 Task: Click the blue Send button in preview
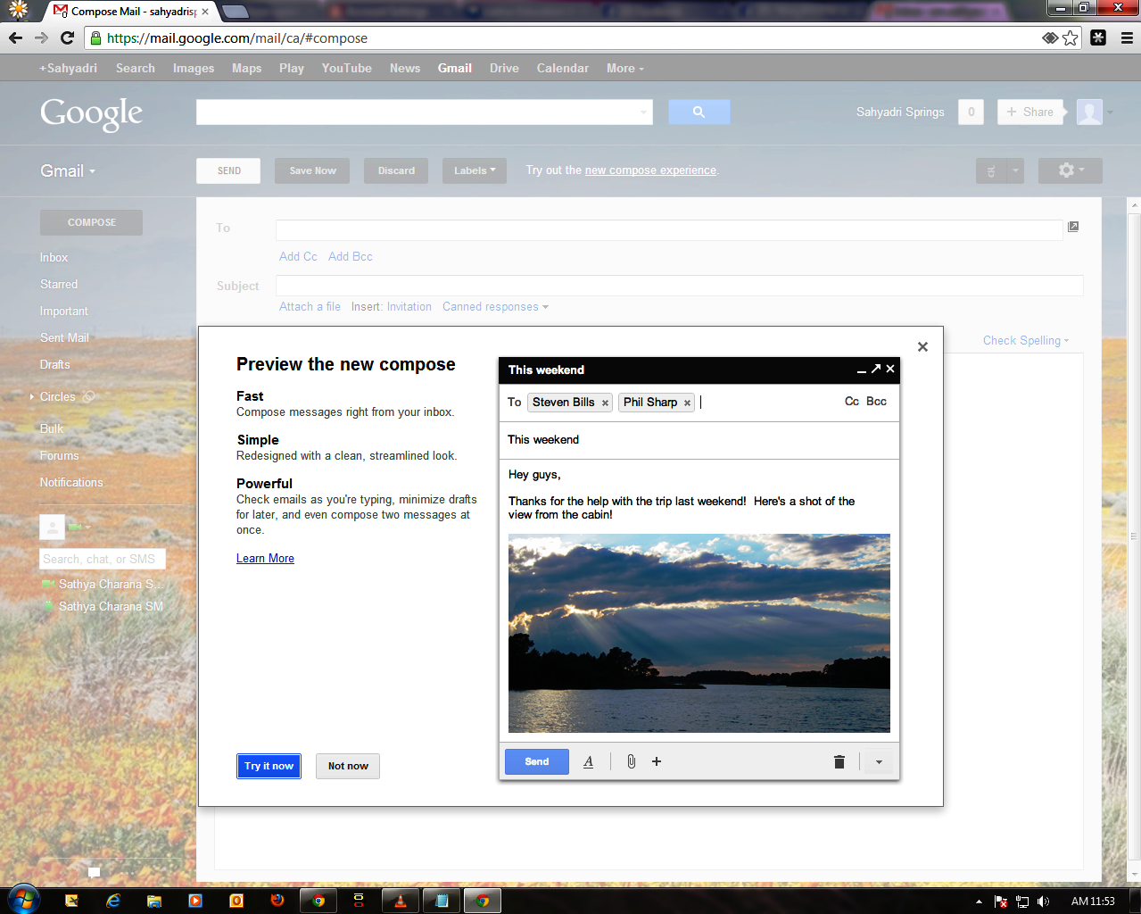click(x=537, y=761)
